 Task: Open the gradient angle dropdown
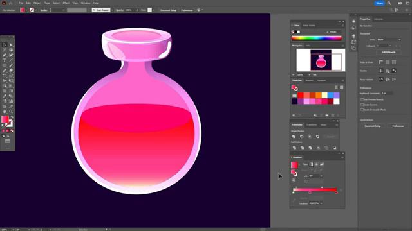click(x=321, y=176)
